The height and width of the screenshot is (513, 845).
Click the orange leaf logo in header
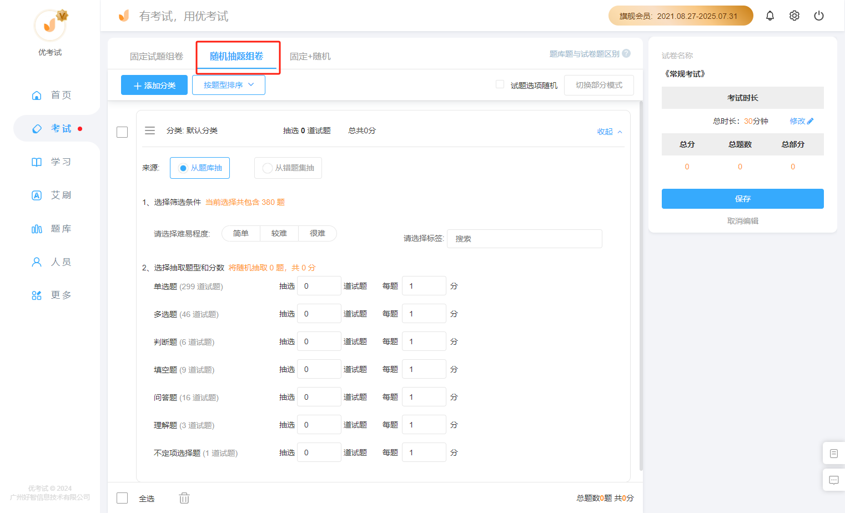(124, 16)
